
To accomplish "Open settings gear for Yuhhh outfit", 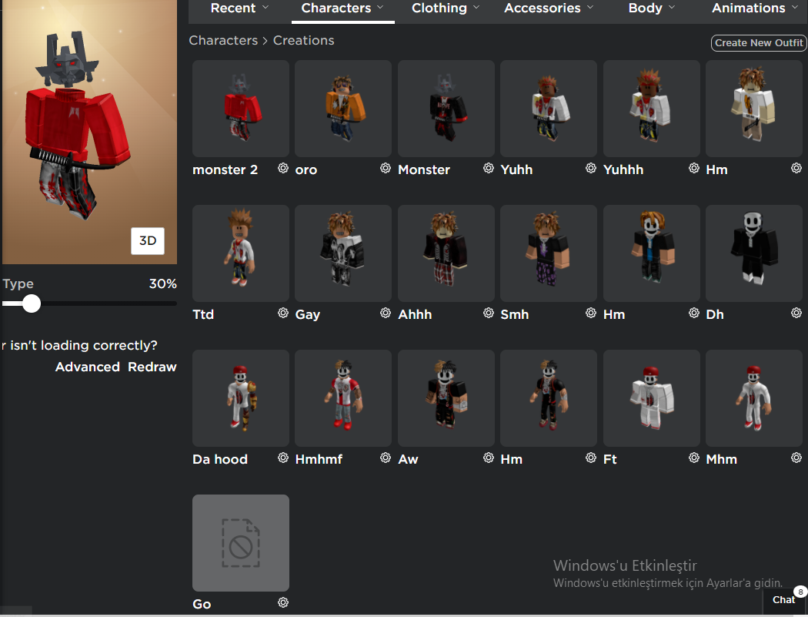I will click(694, 168).
